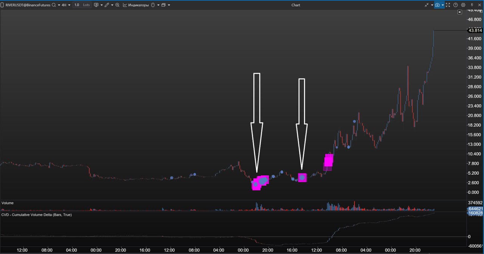
Task: Jump to latest bar with scroll-to-end button
Action: pyautogui.click(x=459, y=12)
